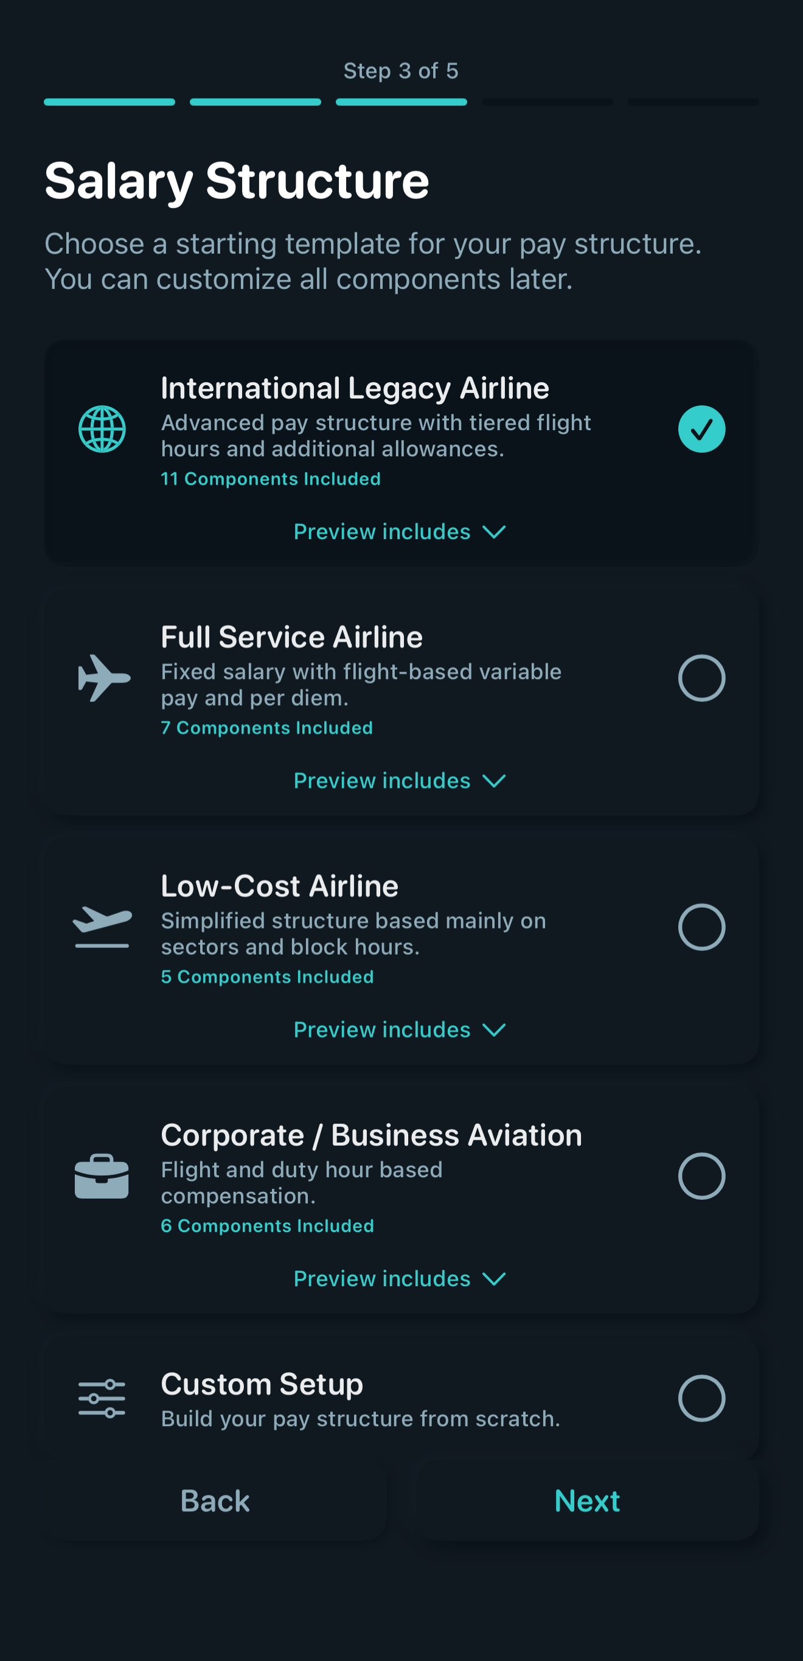Choose the Corporate / Business Aviation radio option
The width and height of the screenshot is (803, 1661).
[x=701, y=1176]
